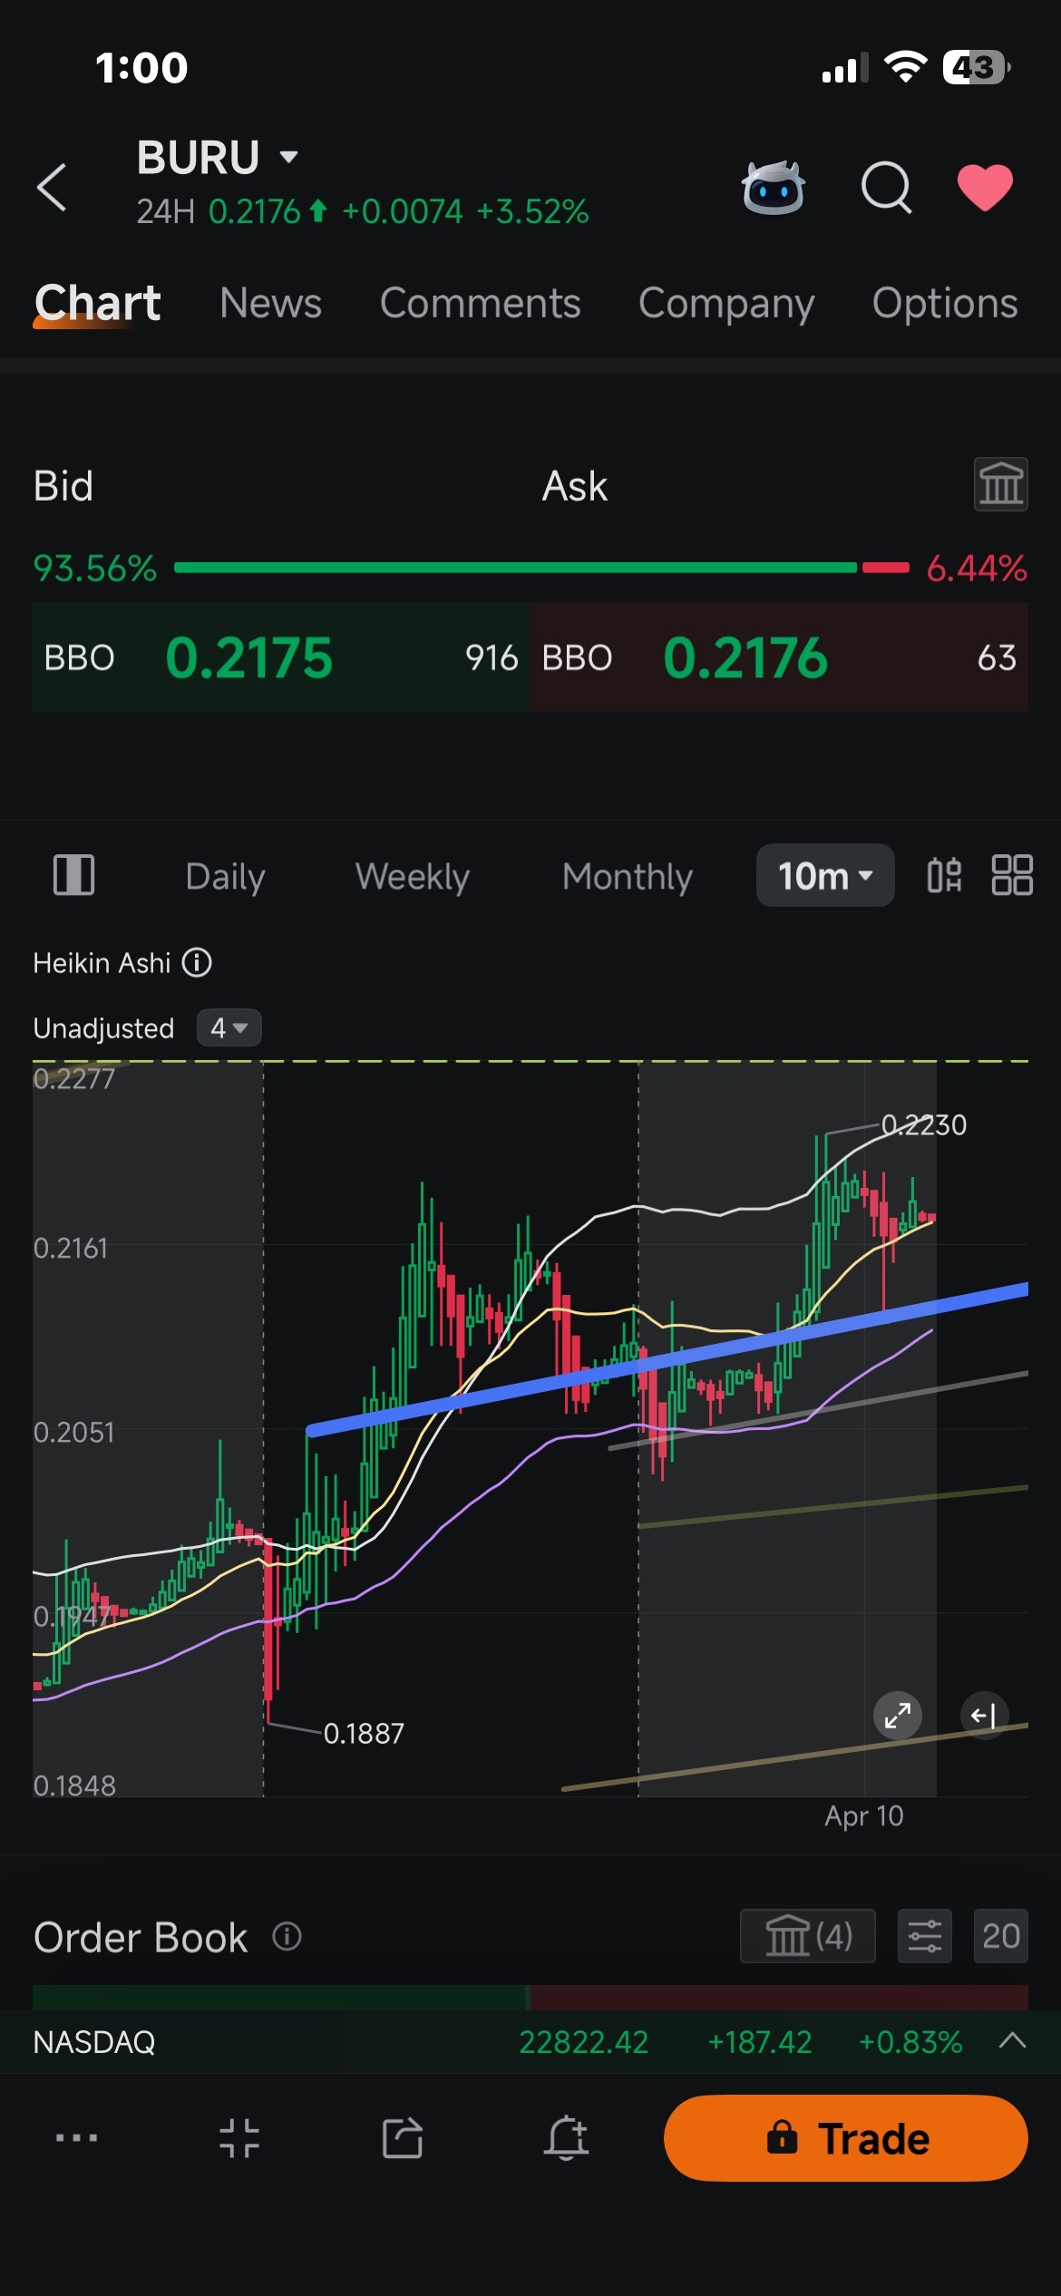Viewport: 1061px width, 2296px height.
Task: Change Order Book depth 20 setting
Action: tap(1001, 1936)
